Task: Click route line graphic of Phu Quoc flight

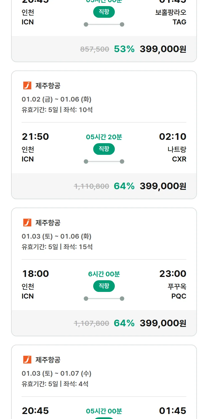Action: click(104, 299)
